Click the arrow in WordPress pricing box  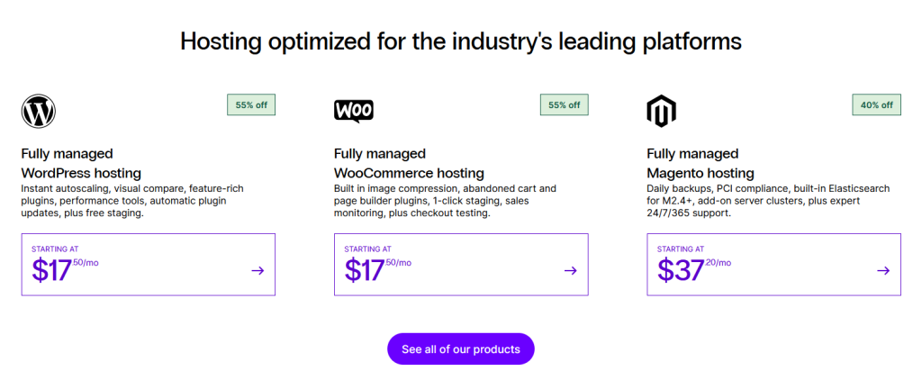258,270
